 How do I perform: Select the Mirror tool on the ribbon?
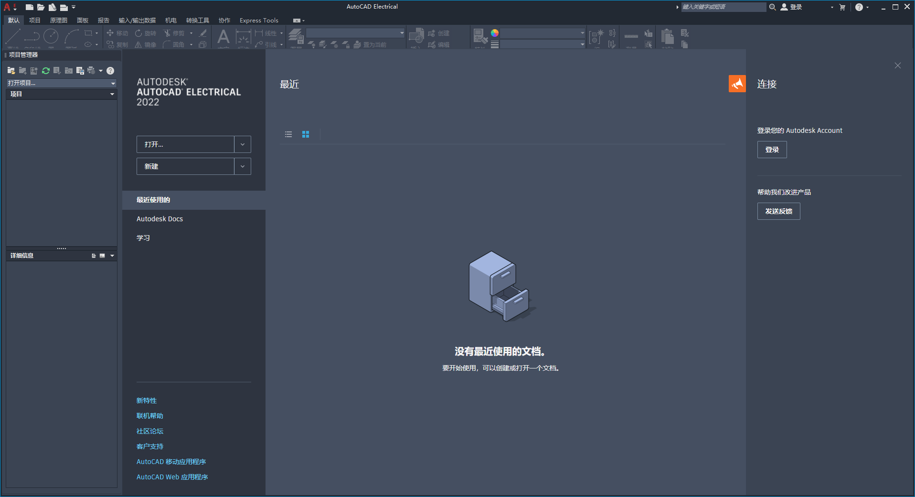145,44
